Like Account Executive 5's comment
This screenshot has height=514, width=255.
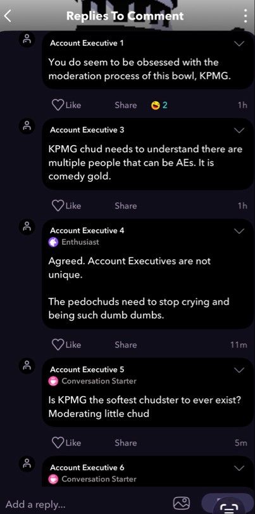click(66, 443)
